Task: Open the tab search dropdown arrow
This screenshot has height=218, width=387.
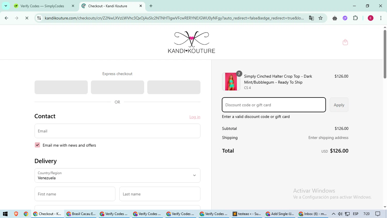Action: pyautogui.click(x=6, y=6)
